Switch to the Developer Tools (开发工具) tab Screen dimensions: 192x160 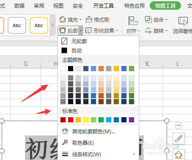[x=104, y=6]
